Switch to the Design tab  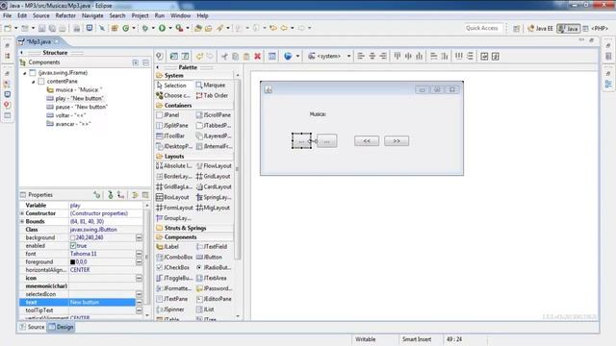tap(61, 327)
